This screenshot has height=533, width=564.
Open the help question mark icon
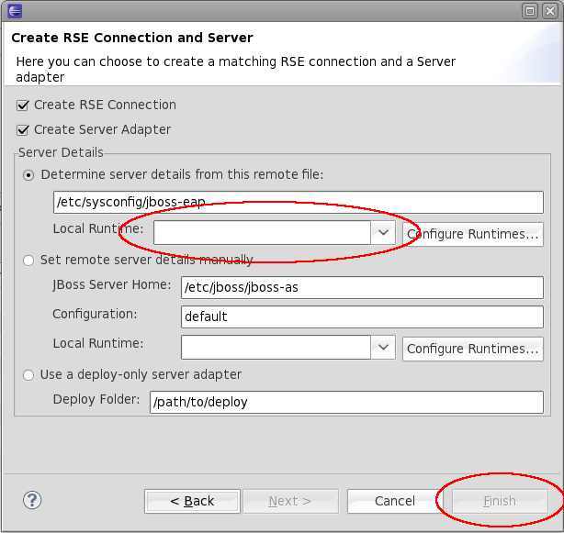tap(32, 500)
